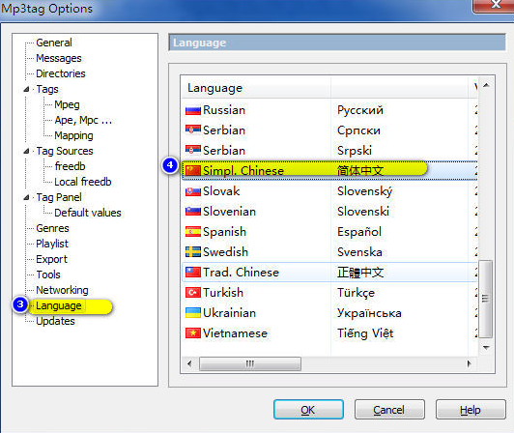Select Tag Panel in the tree
514x433 pixels.
pos(59,197)
